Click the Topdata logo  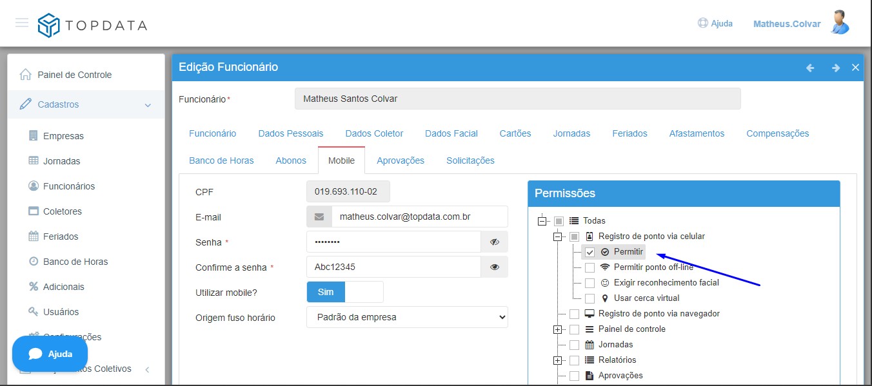92,25
